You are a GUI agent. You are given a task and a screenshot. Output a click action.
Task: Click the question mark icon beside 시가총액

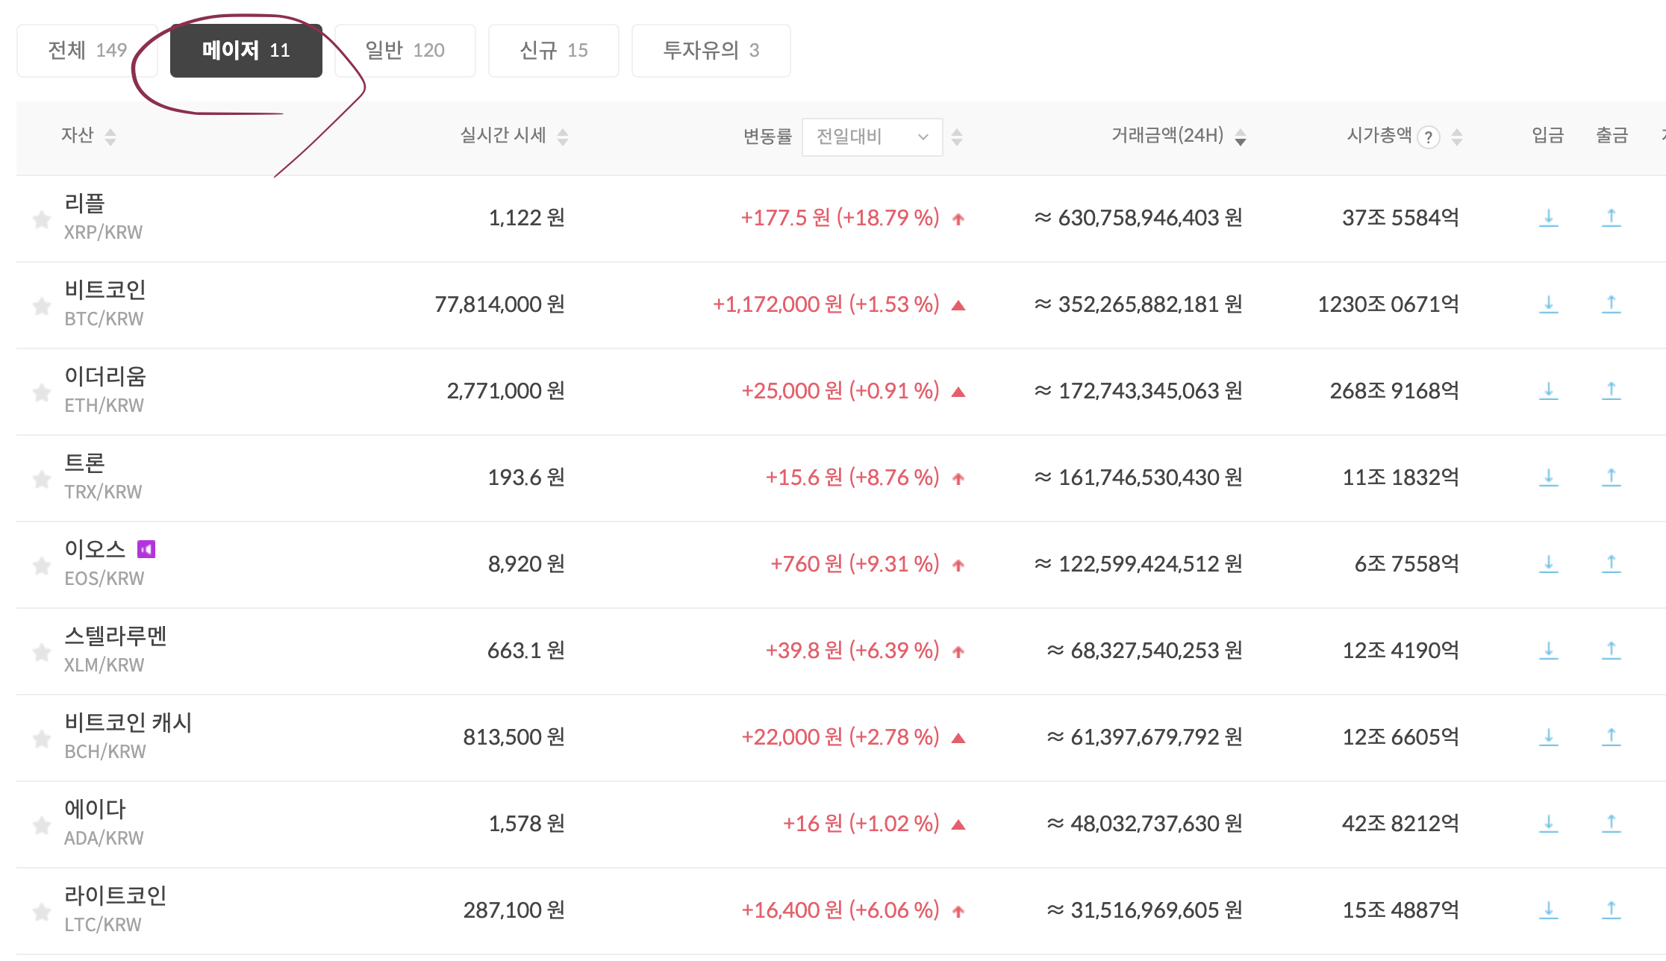tap(1428, 137)
